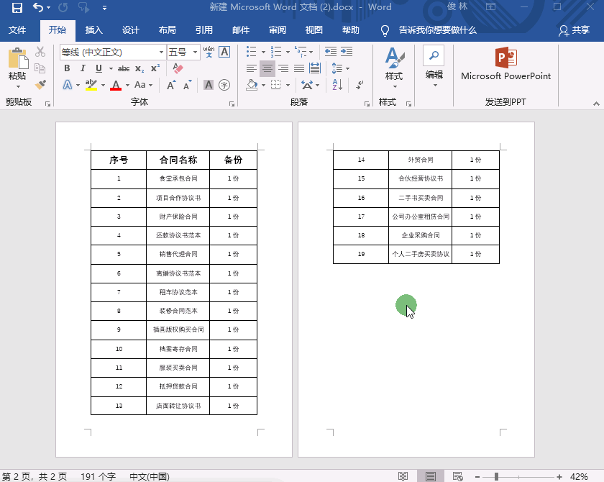Clear all formatting with eraser icon
The image size is (604, 482).
click(178, 68)
